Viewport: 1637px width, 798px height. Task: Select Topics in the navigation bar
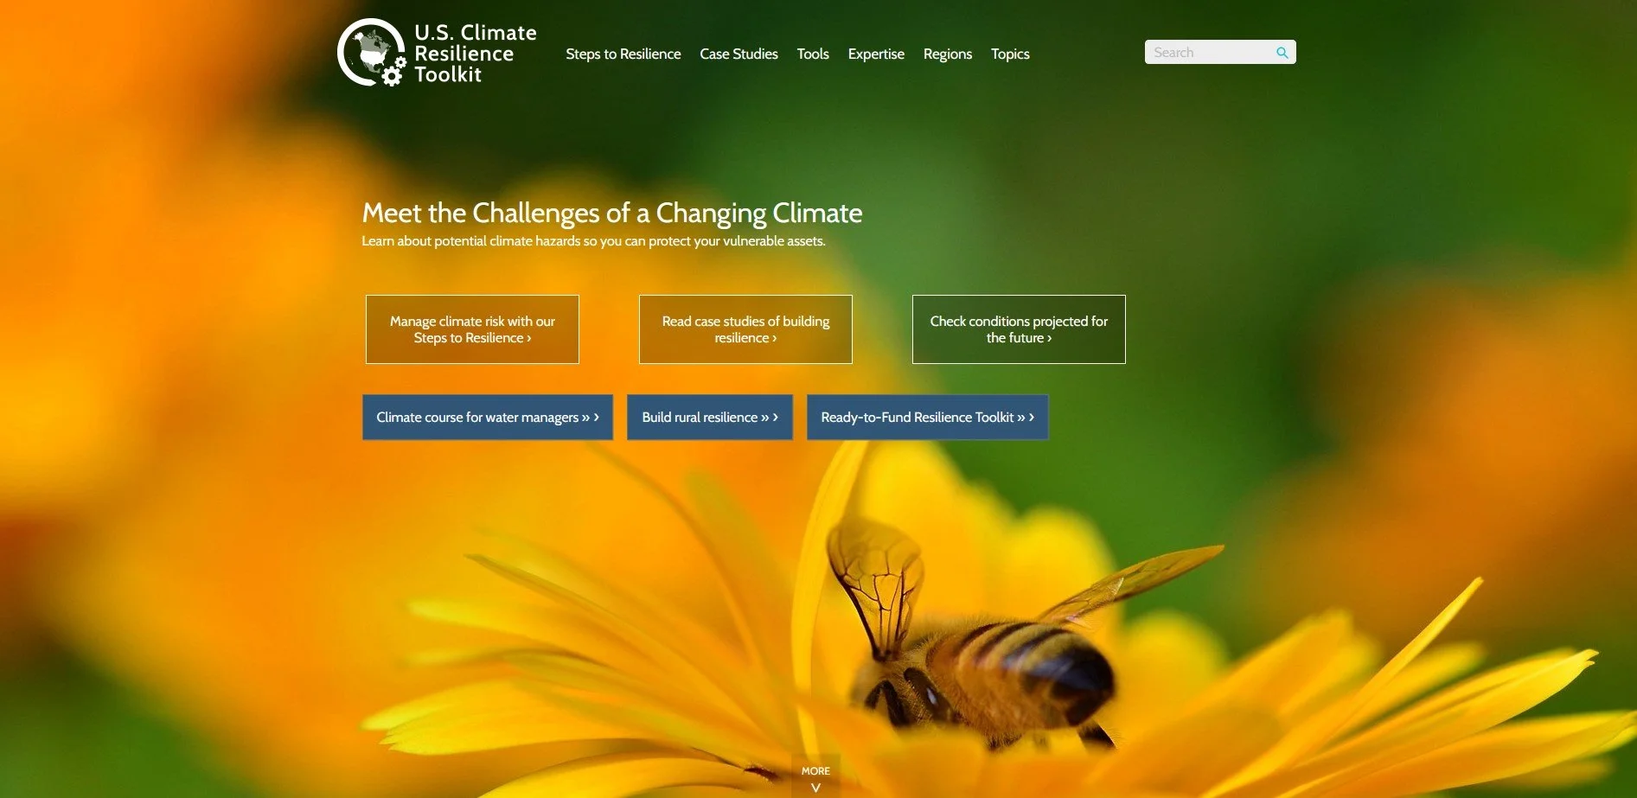pos(1010,54)
